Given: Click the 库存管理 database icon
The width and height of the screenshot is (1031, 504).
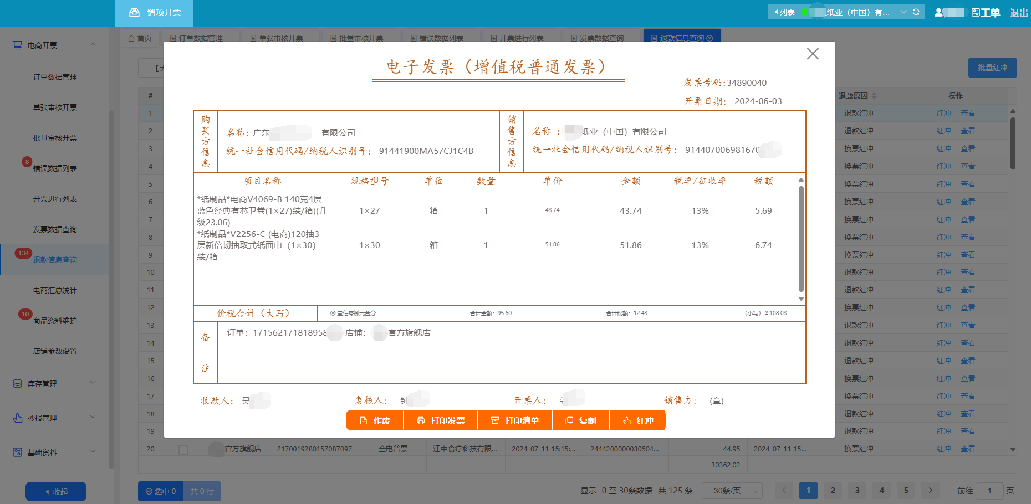Looking at the screenshot, I should [x=18, y=384].
